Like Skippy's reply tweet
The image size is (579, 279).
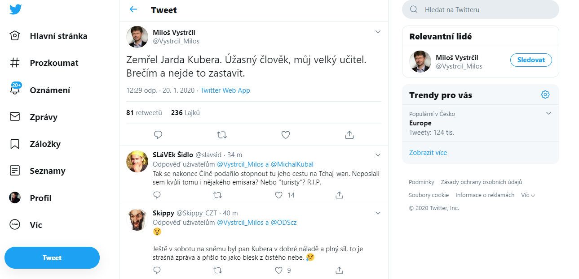(x=279, y=270)
